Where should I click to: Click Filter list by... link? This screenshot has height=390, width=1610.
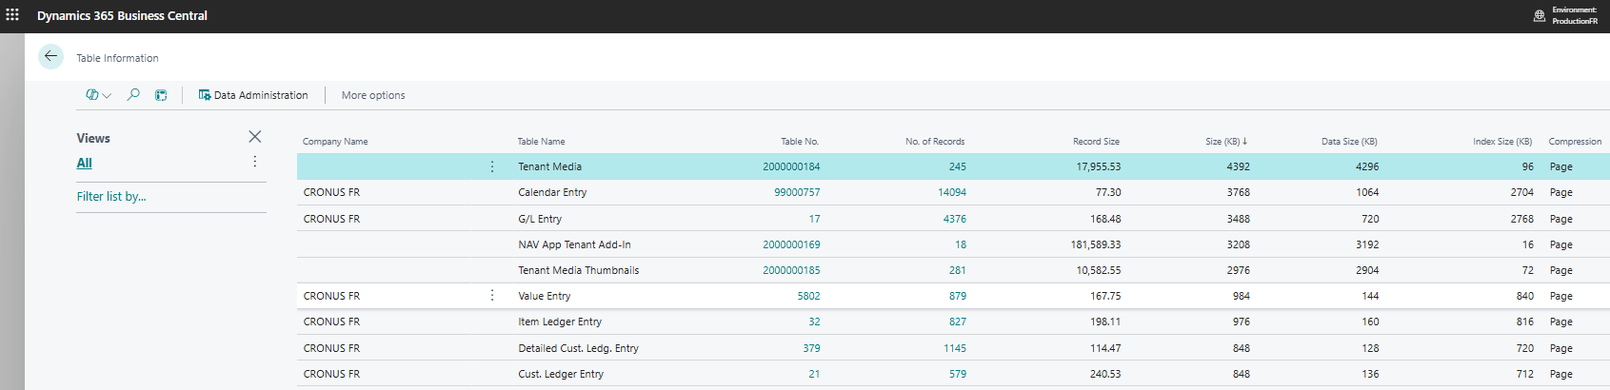tap(111, 196)
